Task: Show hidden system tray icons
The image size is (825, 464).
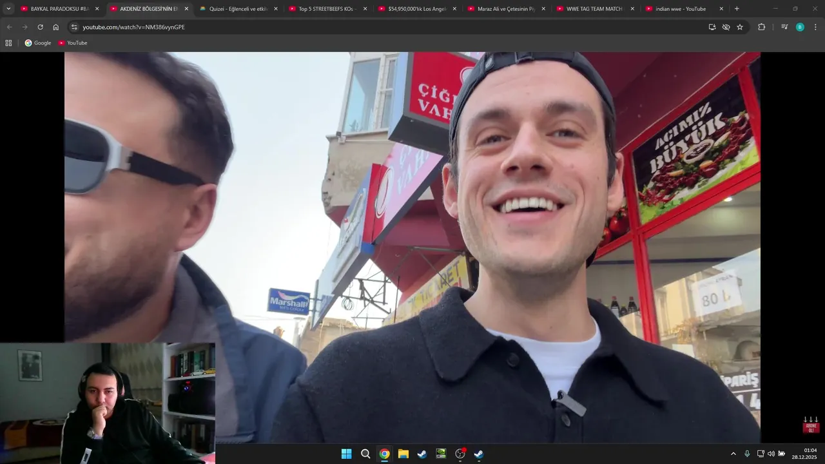Action: (733, 454)
